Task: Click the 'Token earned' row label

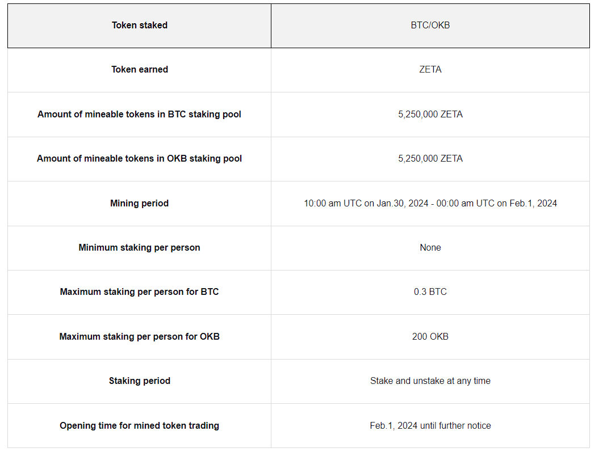Action: click(139, 69)
